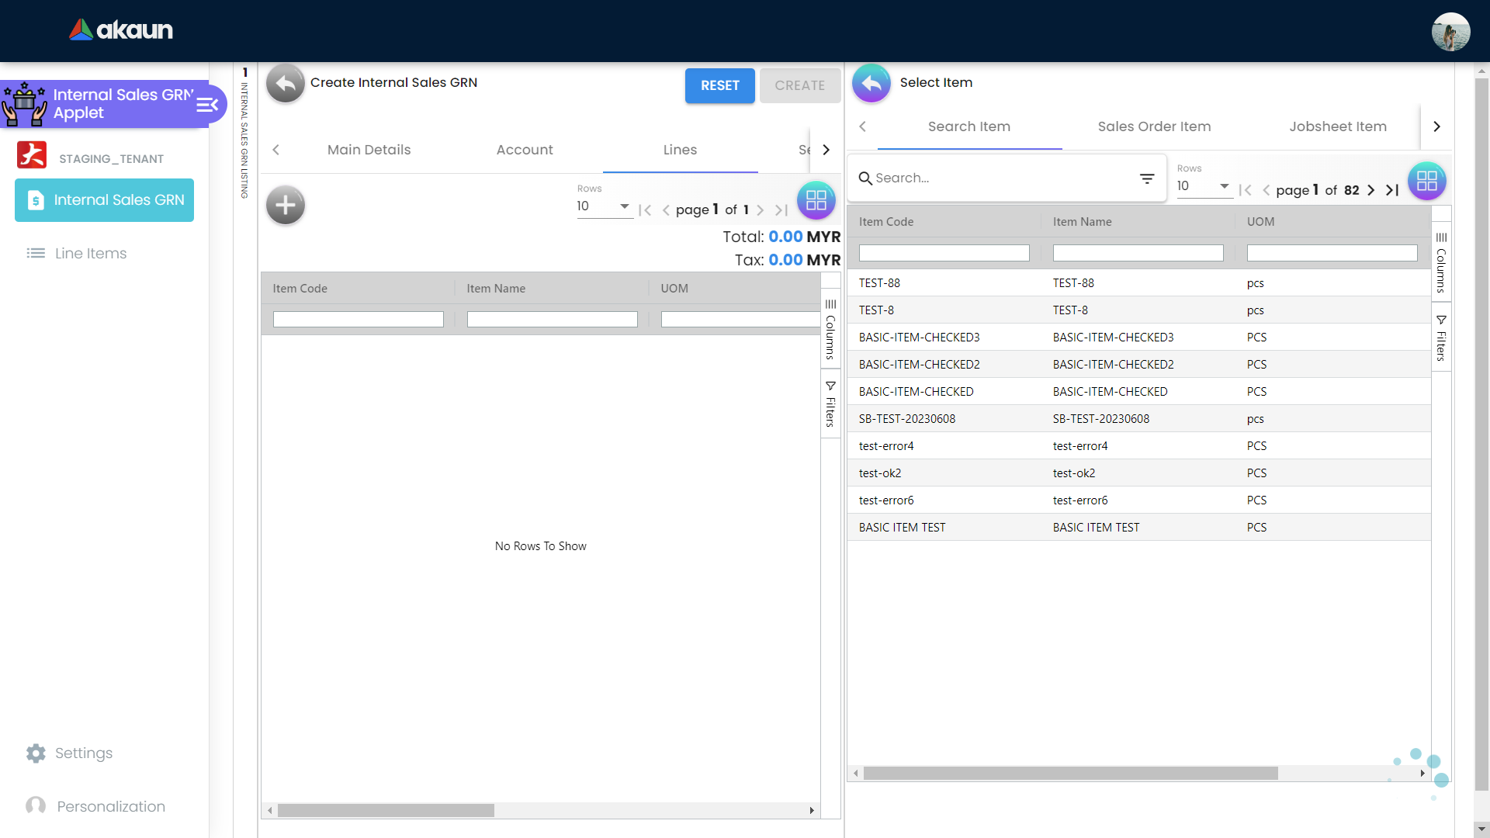
Task: Open the Rows dropdown in the Lines panel
Action: 604,206
